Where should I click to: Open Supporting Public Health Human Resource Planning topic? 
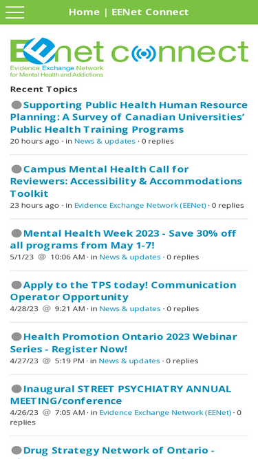(129, 117)
